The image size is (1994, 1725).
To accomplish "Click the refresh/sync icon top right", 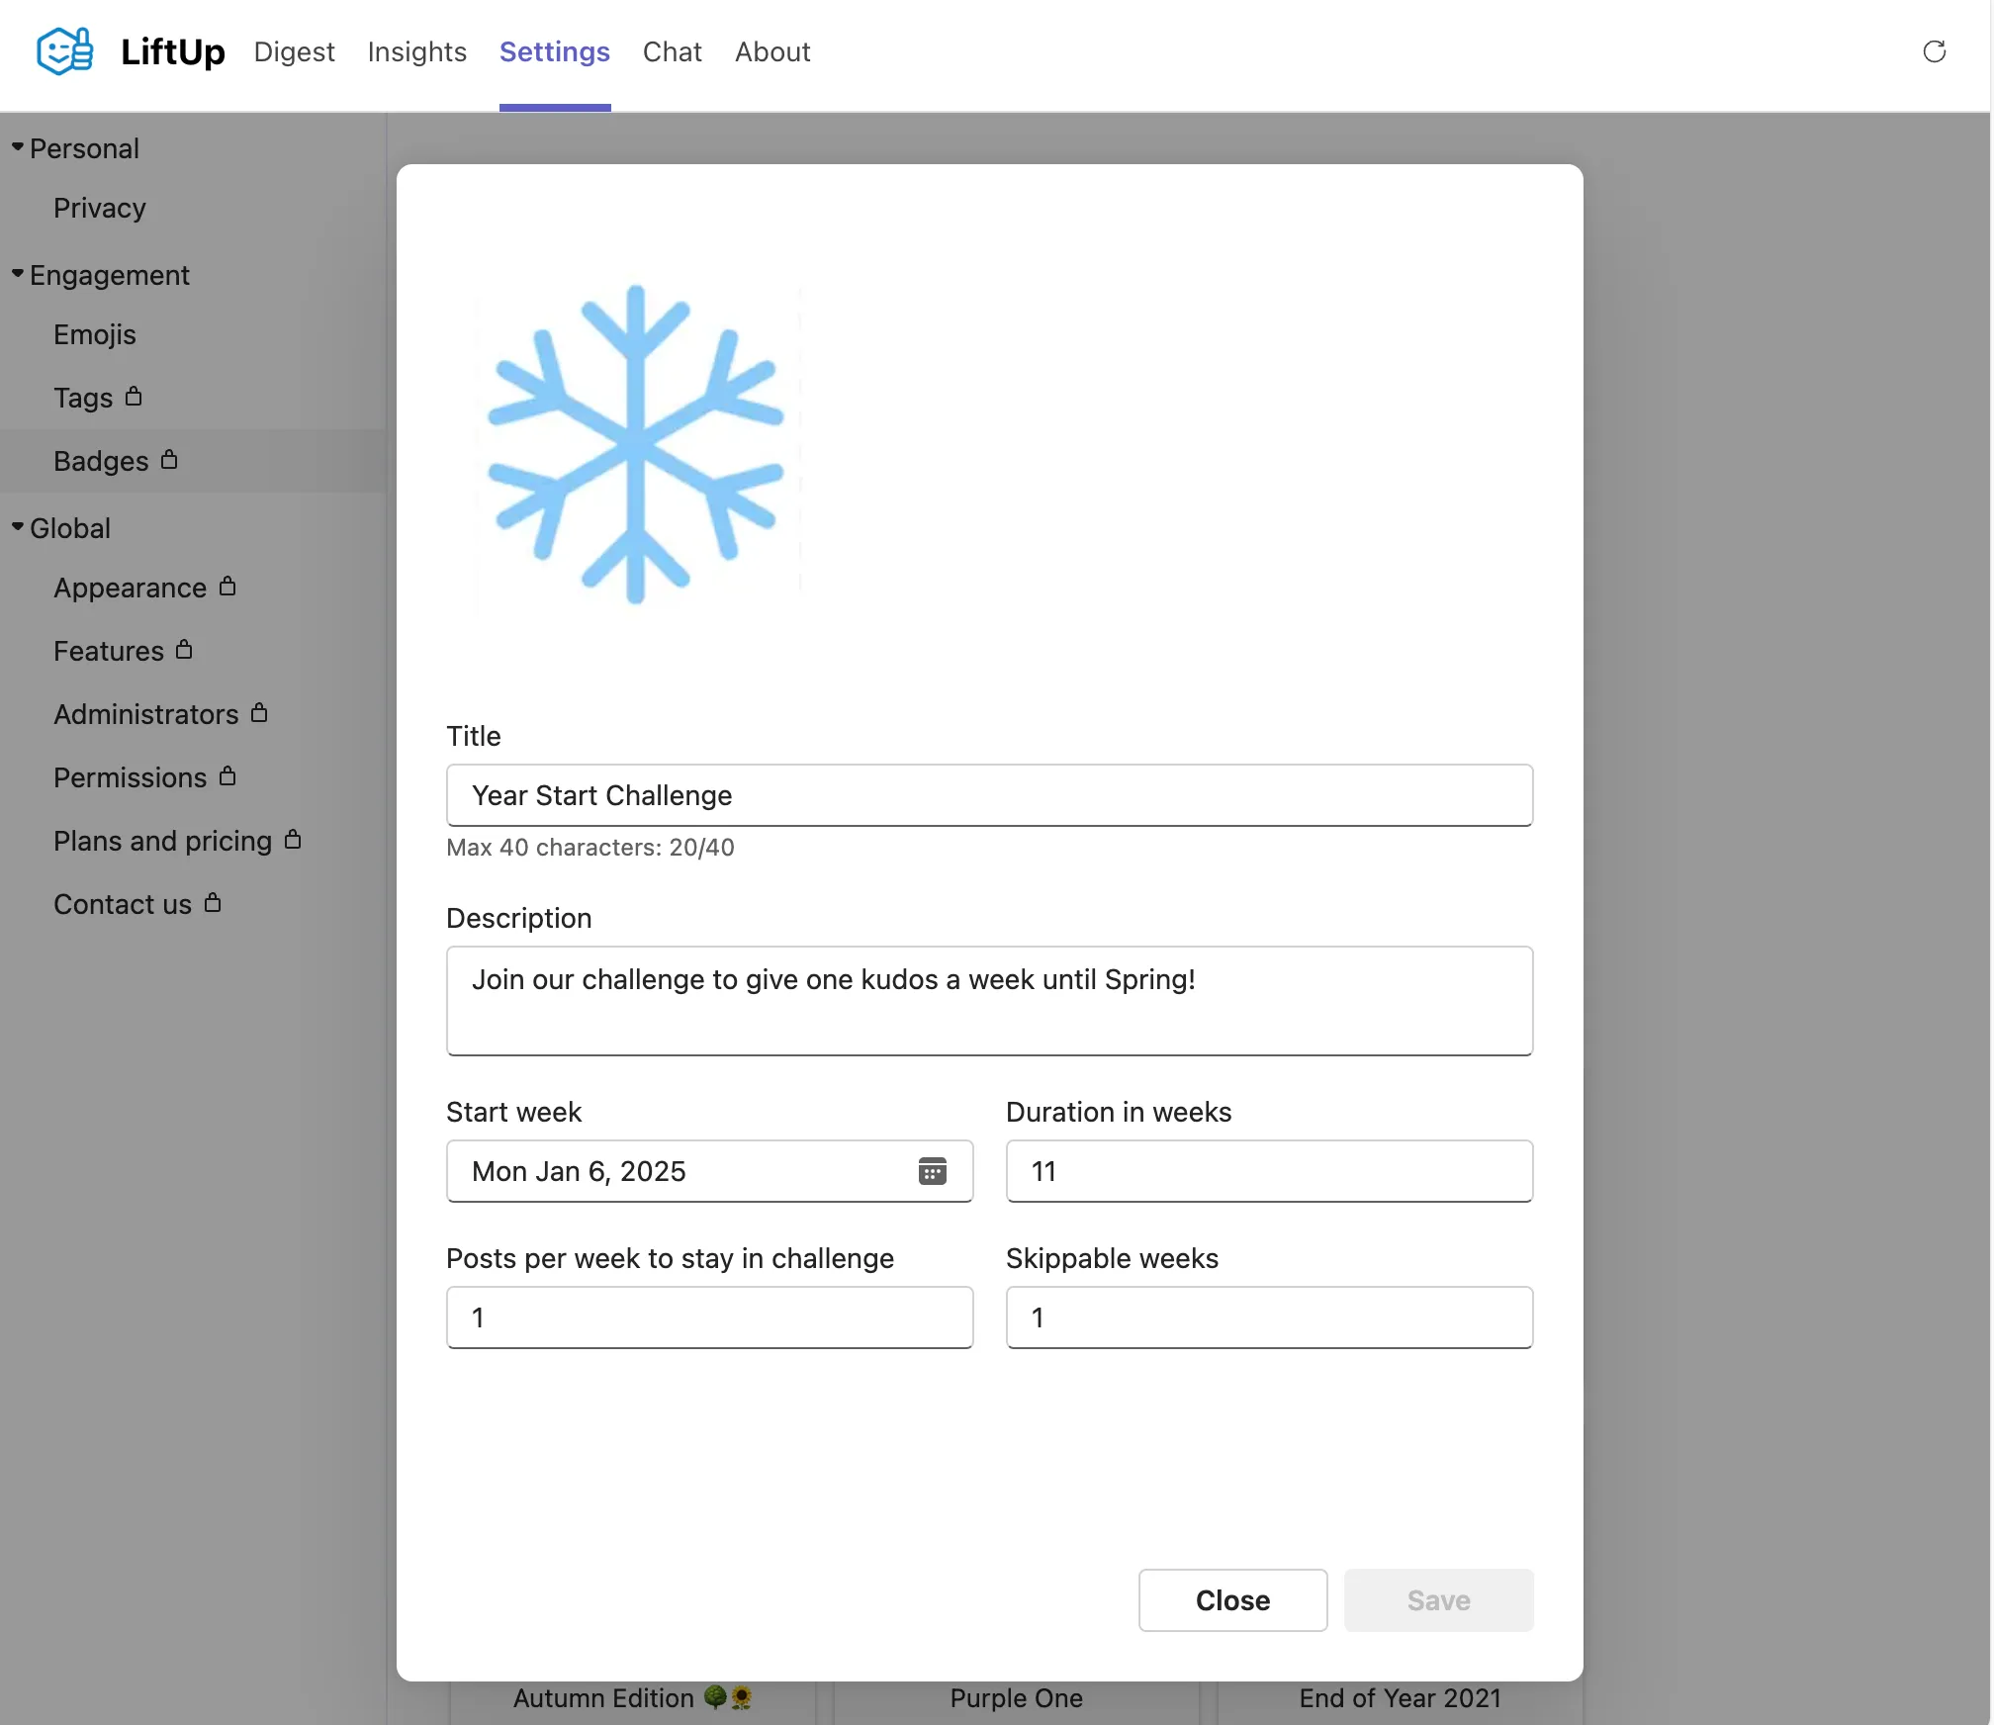I will (x=1933, y=50).
